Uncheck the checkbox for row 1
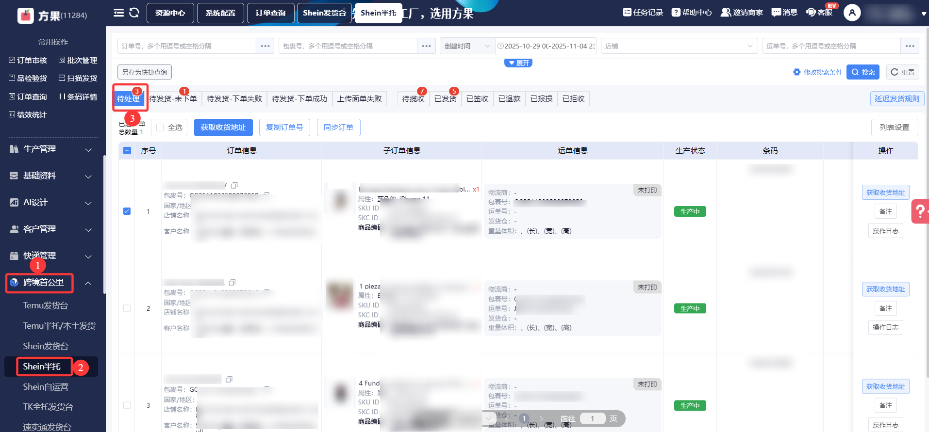 (x=127, y=211)
